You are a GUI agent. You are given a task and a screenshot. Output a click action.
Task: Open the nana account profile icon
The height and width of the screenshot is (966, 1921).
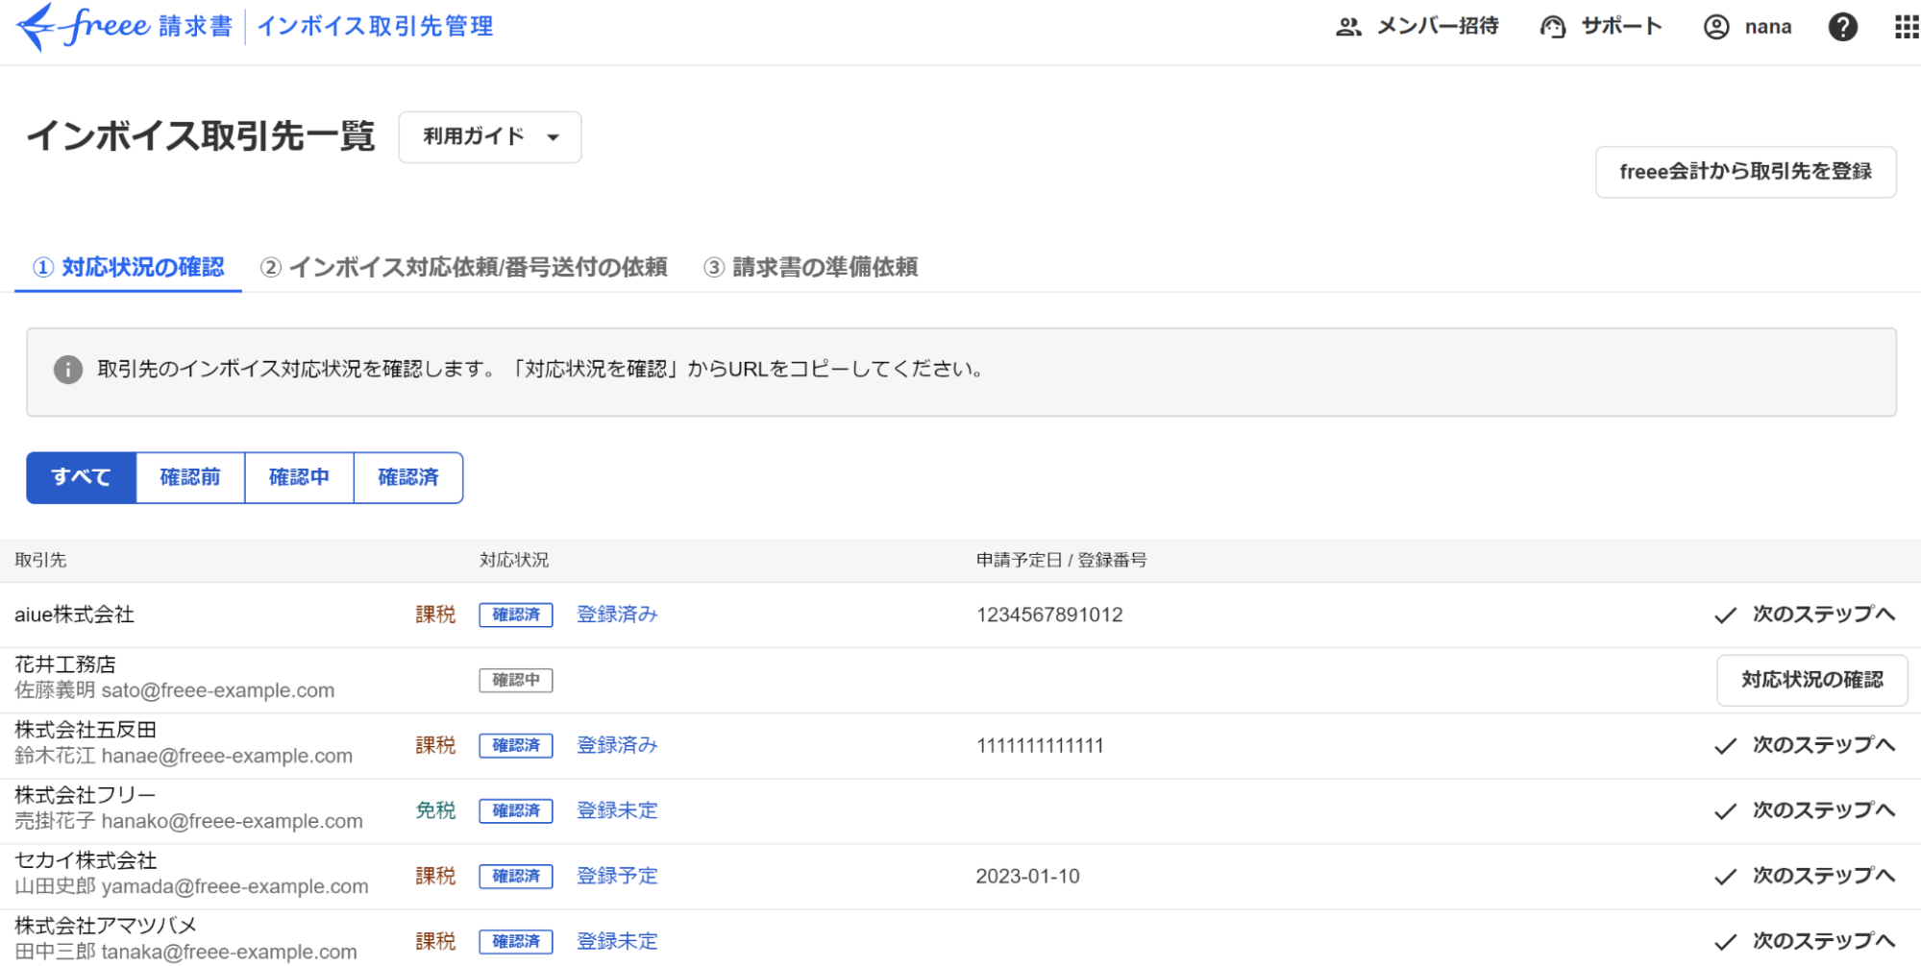coord(1715,27)
